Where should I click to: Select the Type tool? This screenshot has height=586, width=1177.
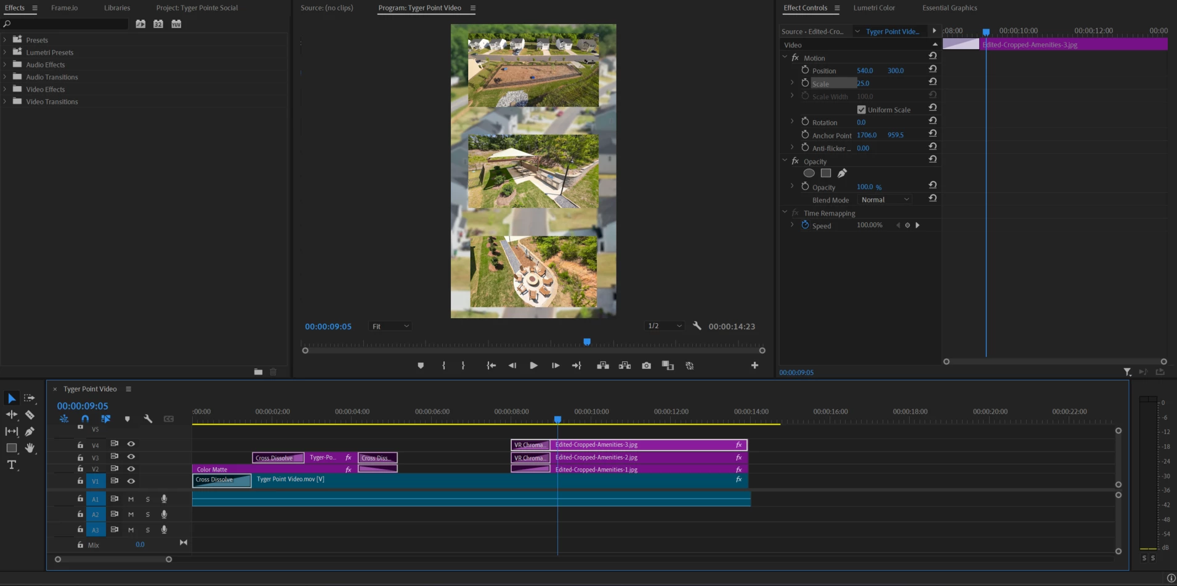[x=11, y=465]
